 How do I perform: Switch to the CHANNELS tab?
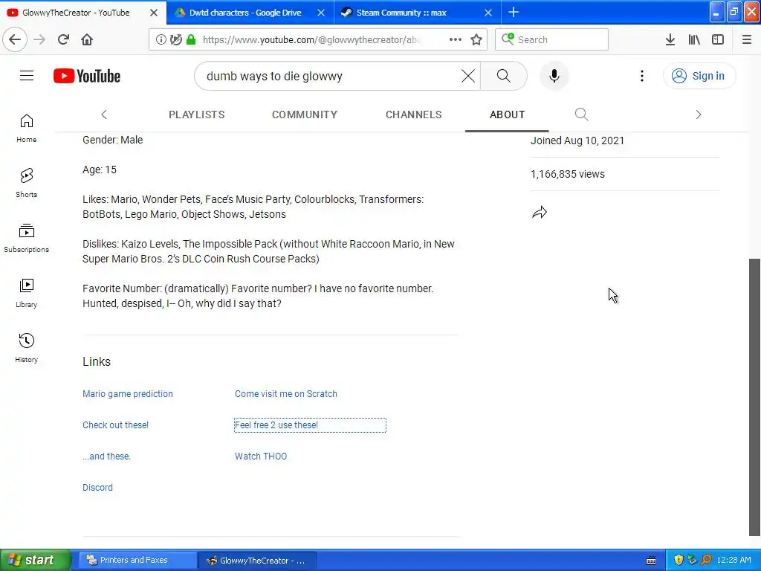click(x=413, y=114)
